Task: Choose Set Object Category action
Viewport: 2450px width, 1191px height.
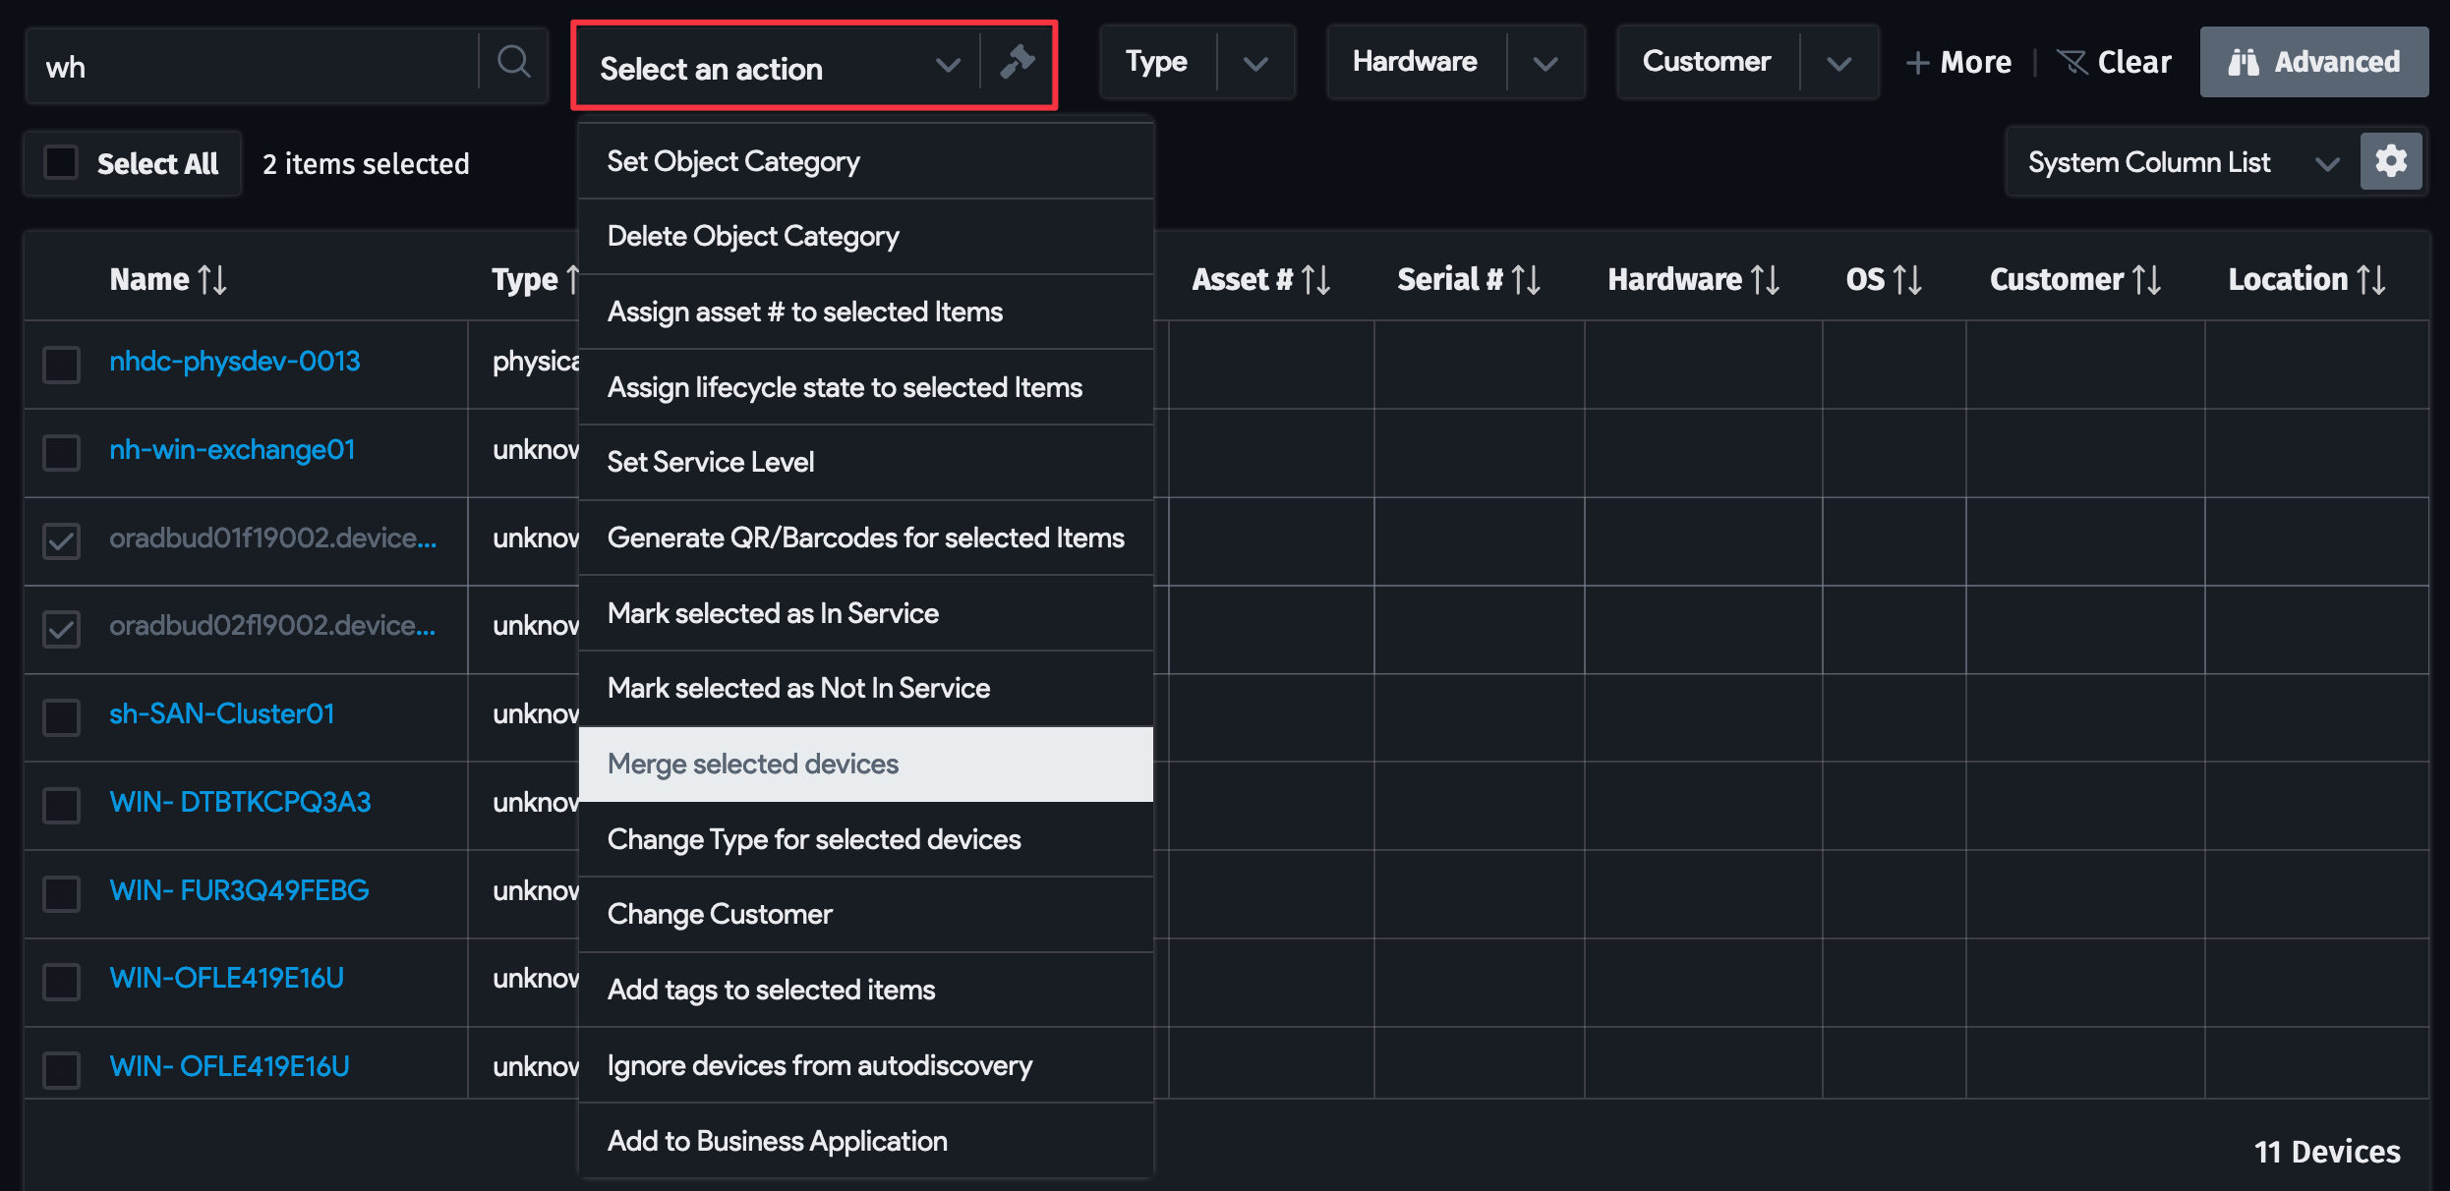Action: (865, 161)
